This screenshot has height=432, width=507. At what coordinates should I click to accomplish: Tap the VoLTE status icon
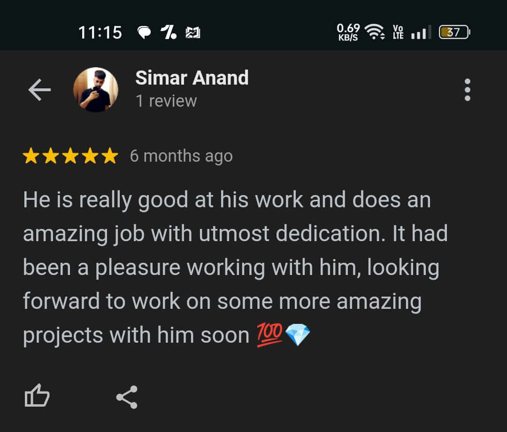(x=398, y=32)
